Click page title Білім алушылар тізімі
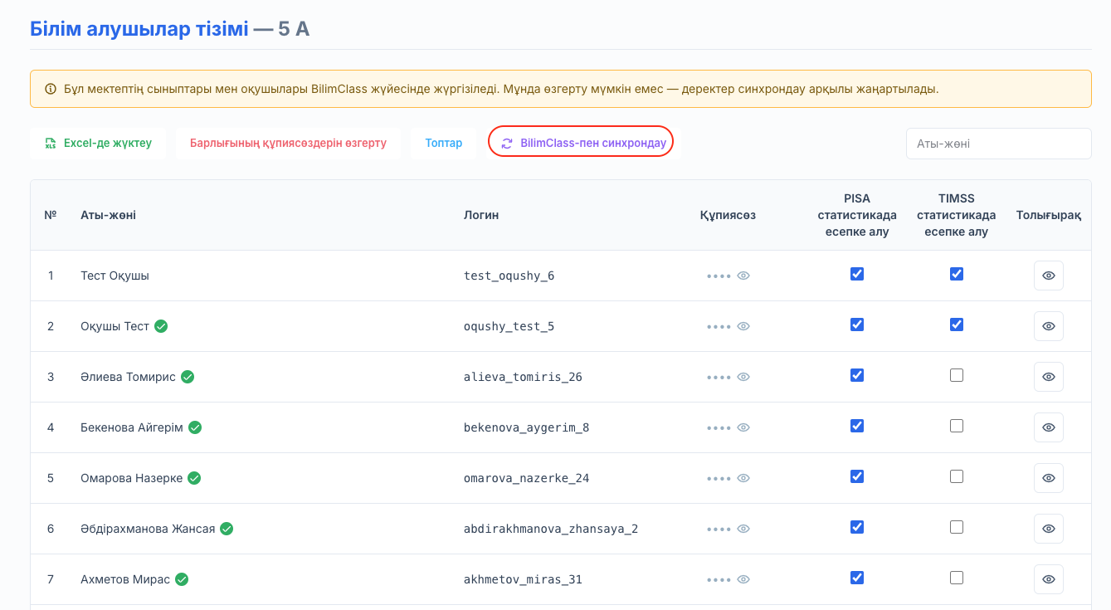Image resolution: width=1111 pixels, height=610 pixels. (139, 30)
